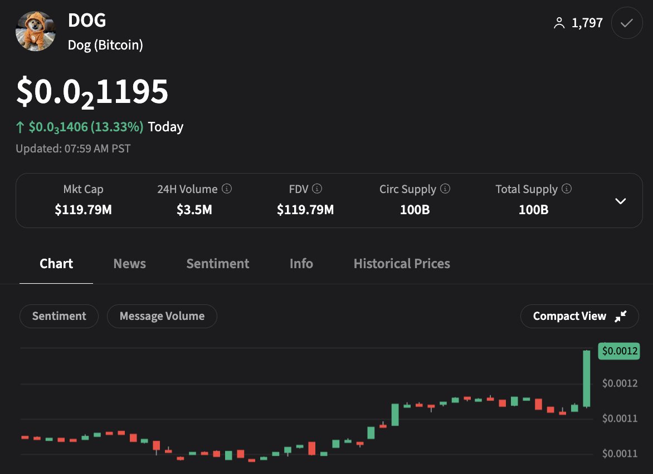Open the Historical Prices tab
Image resolution: width=653 pixels, height=474 pixels.
pyautogui.click(x=402, y=264)
